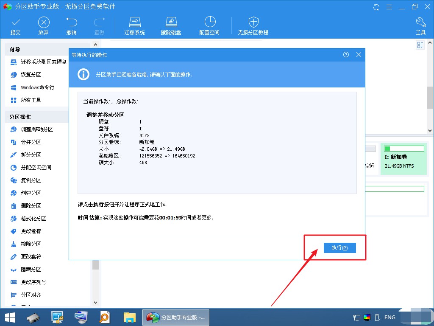Open the network computer taskbar icon
Image resolution: width=434 pixels, height=326 pixels.
tap(57, 318)
